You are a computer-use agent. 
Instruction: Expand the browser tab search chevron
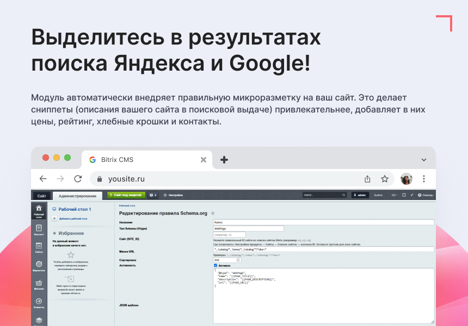pyautogui.click(x=424, y=160)
